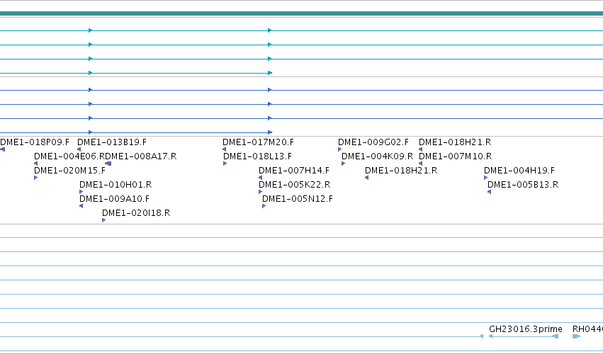Select the purple arrow under DME1-009G02.F

pyautogui.click(x=339, y=149)
